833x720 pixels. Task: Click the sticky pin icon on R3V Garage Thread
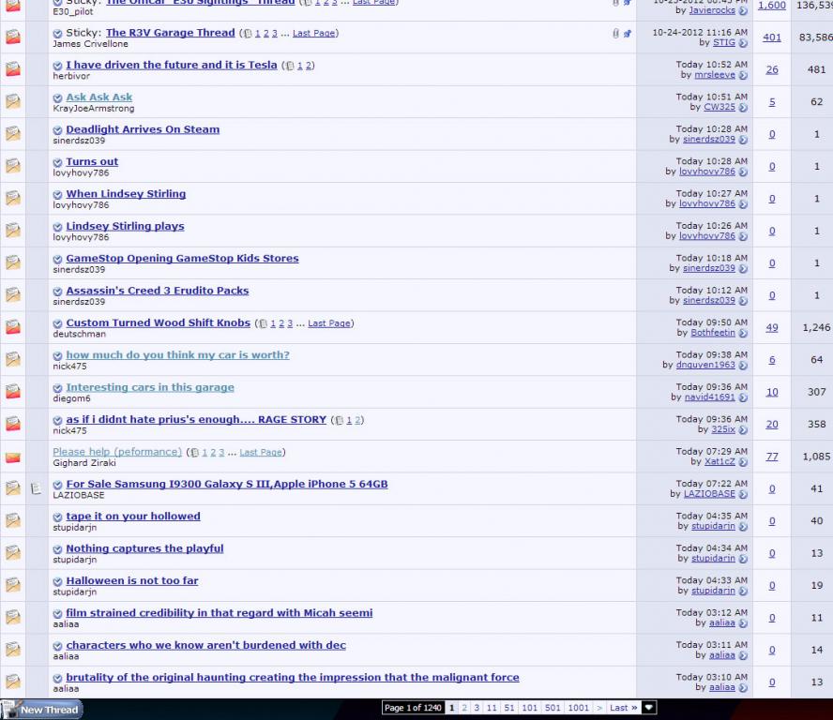(627, 34)
